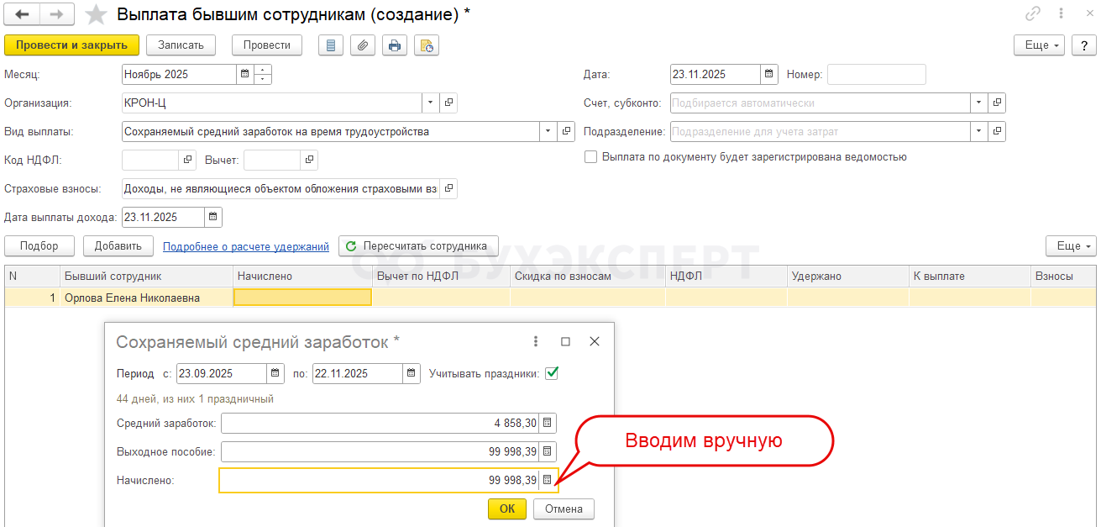This screenshot has width=1101, height=527.
Task: Open calendar for the Месяц field
Action: (x=245, y=74)
